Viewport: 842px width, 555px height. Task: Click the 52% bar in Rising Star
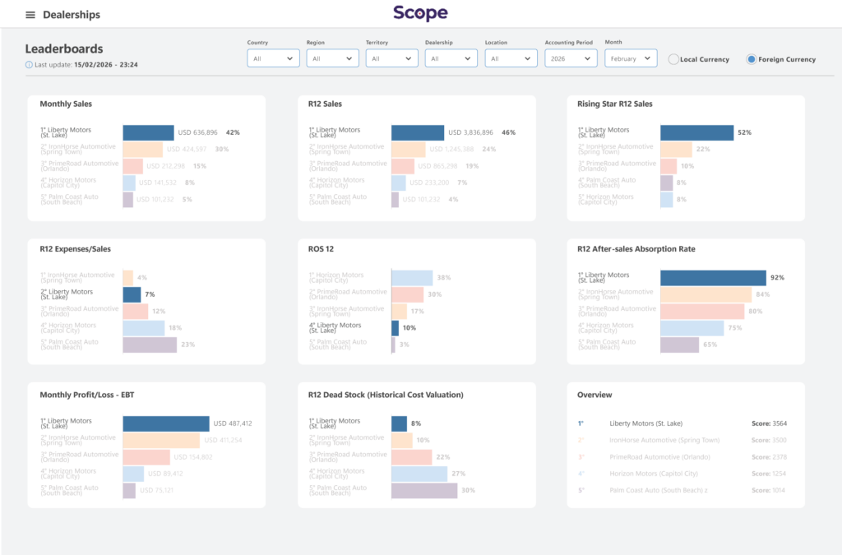pos(696,132)
